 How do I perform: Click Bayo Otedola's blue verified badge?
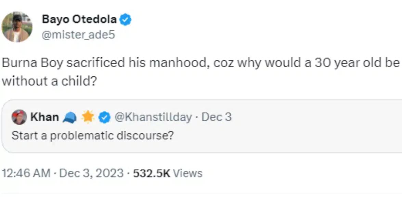pyautogui.click(x=126, y=20)
